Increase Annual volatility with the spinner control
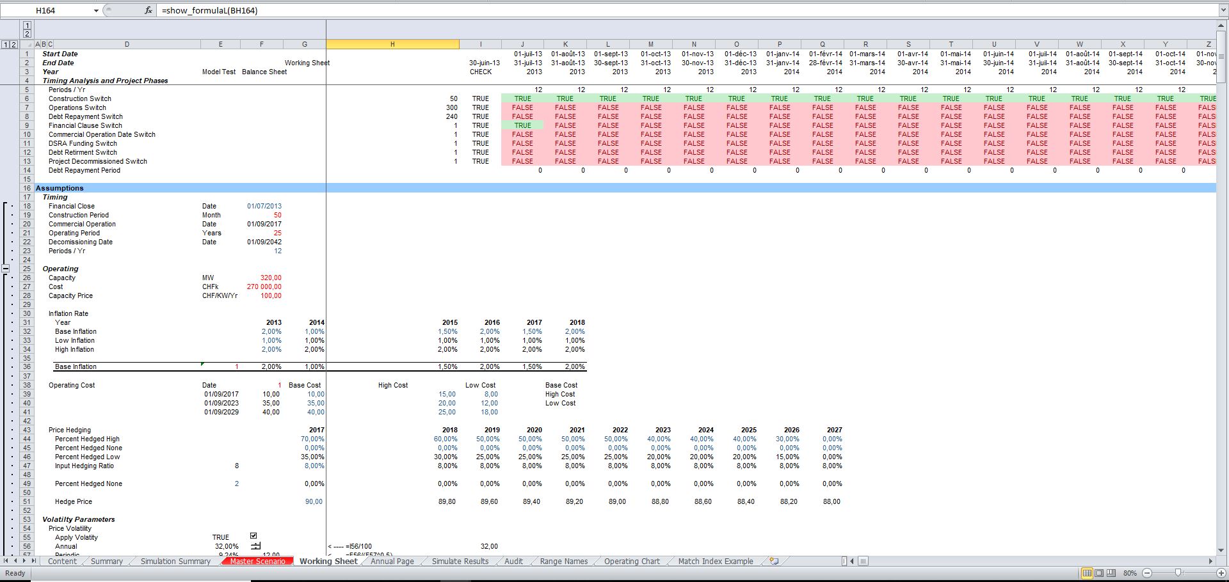1229x582 pixels. coord(255,544)
